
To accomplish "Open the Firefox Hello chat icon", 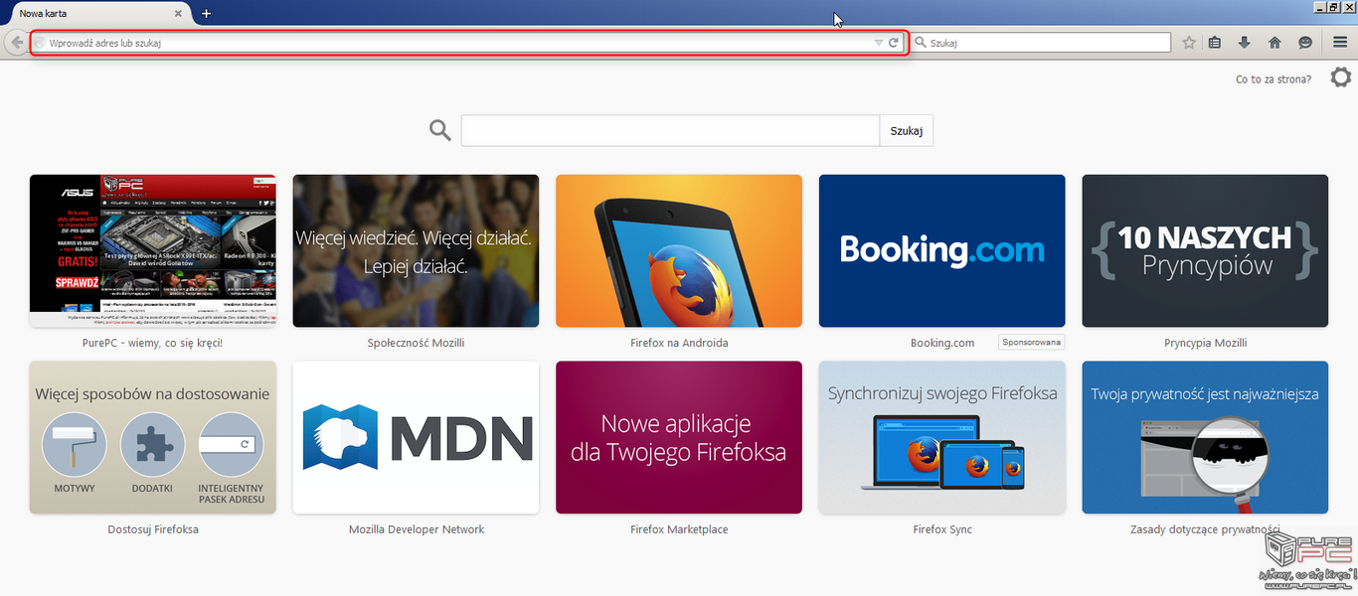I will (1305, 43).
